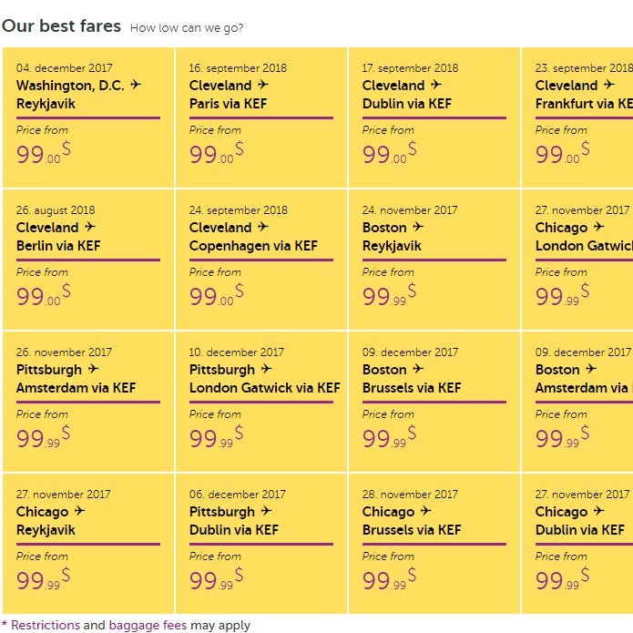
Task: Select Boston to Brussels via KEF fare
Action: click(434, 402)
